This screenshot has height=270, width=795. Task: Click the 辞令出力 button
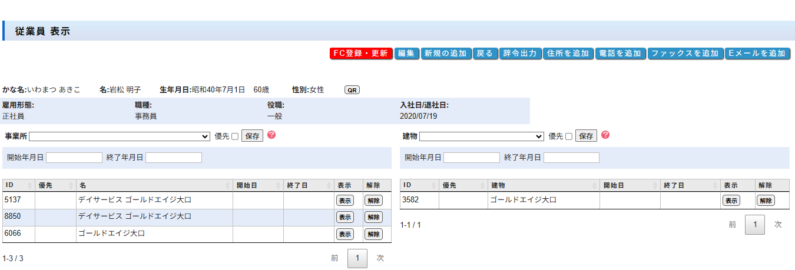click(x=521, y=54)
